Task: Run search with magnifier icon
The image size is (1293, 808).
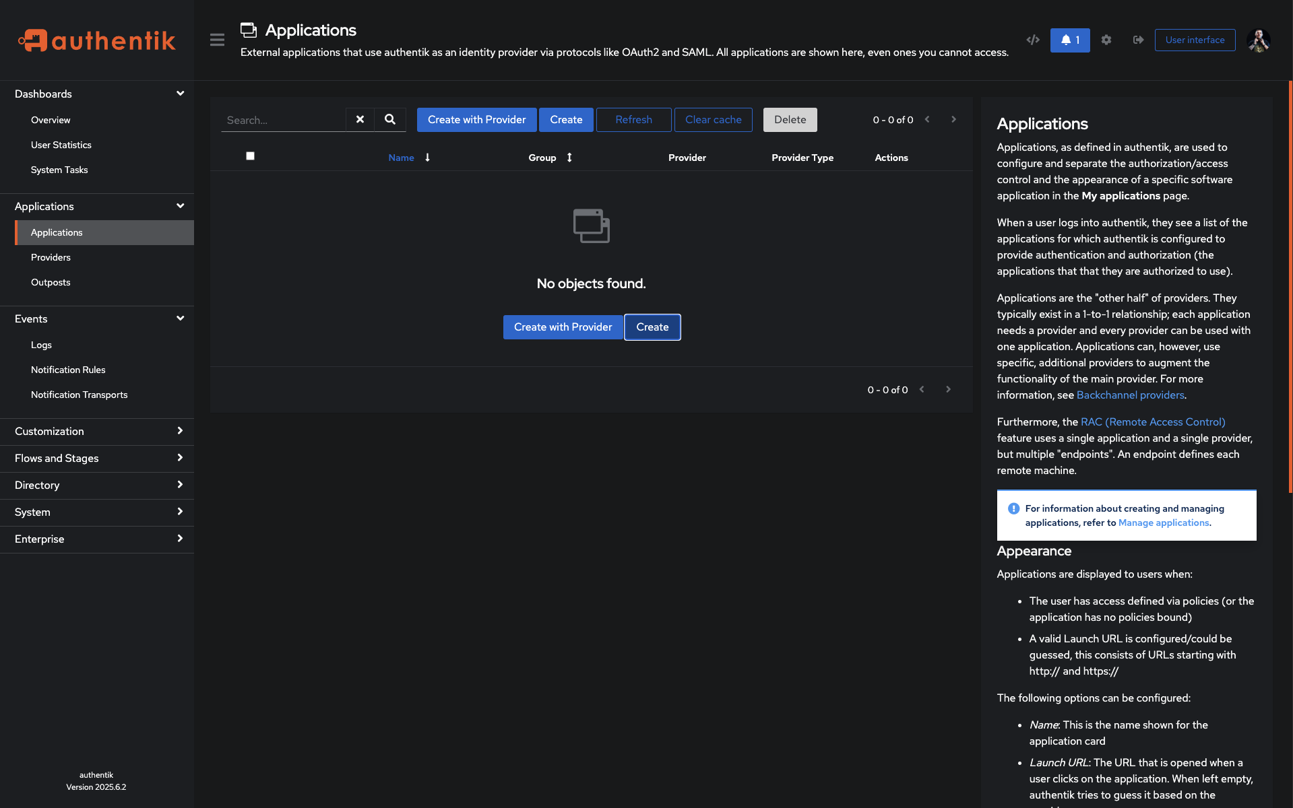Action: pyautogui.click(x=390, y=120)
